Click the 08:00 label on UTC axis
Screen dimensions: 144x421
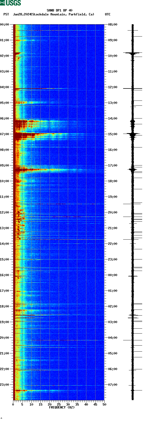tap(113, 25)
